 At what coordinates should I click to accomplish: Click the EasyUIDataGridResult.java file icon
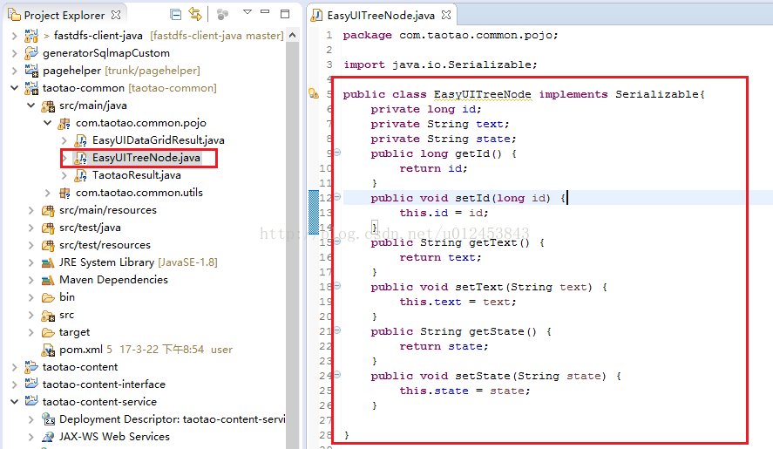click(x=80, y=140)
